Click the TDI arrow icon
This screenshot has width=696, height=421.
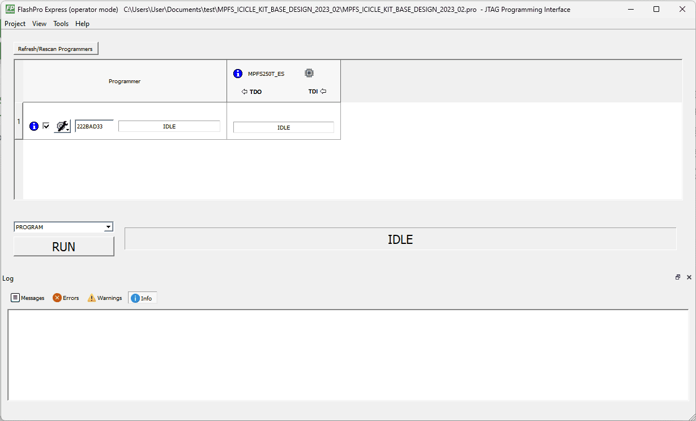point(323,91)
